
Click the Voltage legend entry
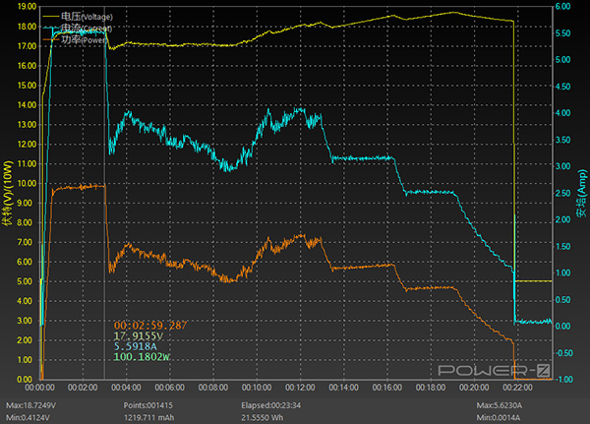pos(84,17)
